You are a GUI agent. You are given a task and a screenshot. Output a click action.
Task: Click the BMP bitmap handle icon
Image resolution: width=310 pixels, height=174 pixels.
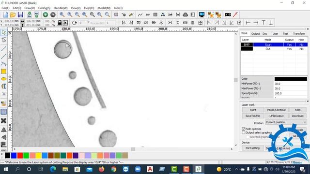point(148,14)
